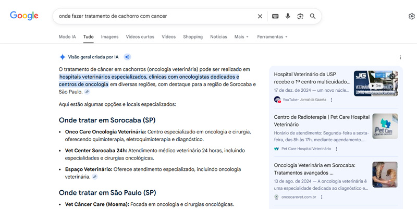Play the Jornal da Gazeta video thumbnail

click(x=376, y=83)
